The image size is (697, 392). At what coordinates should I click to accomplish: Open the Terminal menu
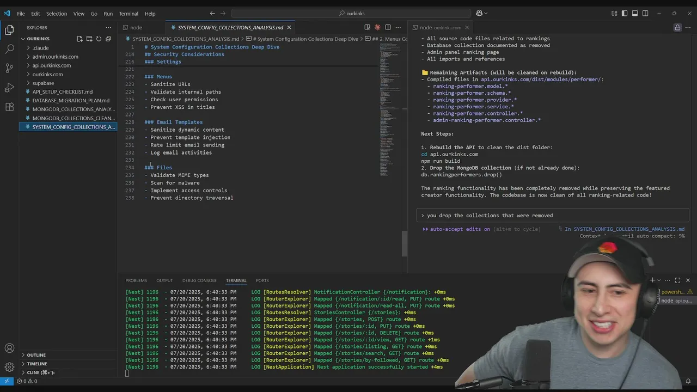[x=129, y=14]
